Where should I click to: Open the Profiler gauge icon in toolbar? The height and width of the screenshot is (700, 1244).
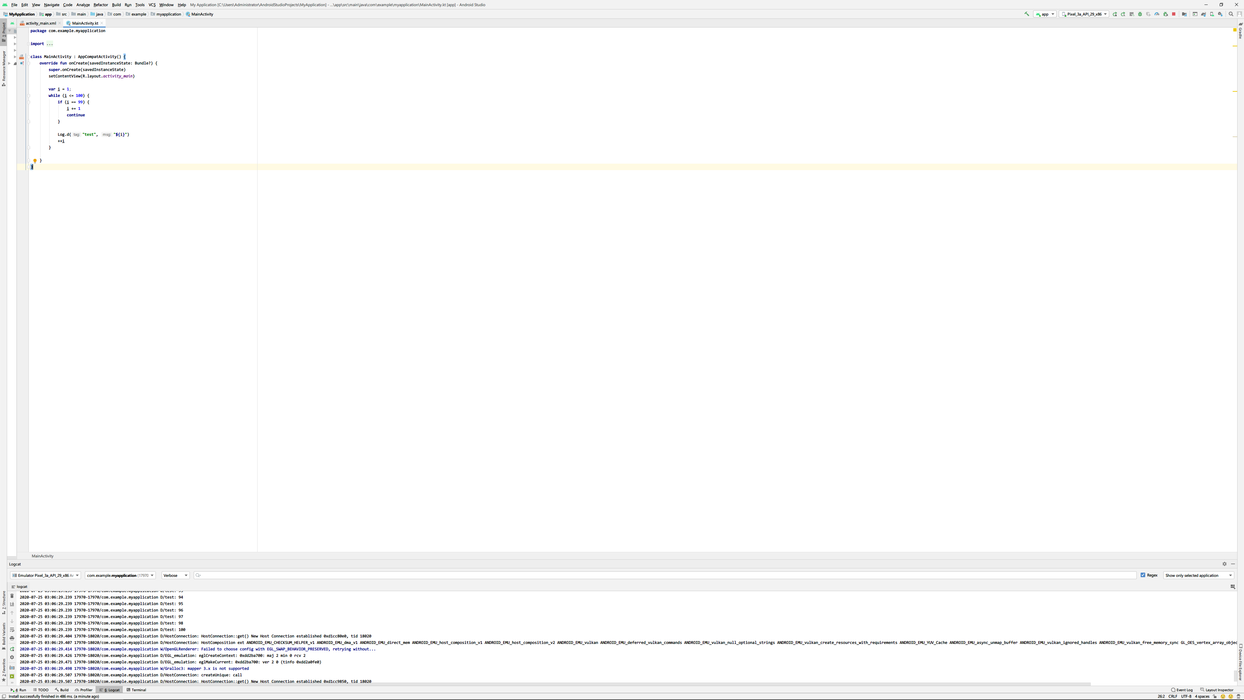pos(1157,14)
